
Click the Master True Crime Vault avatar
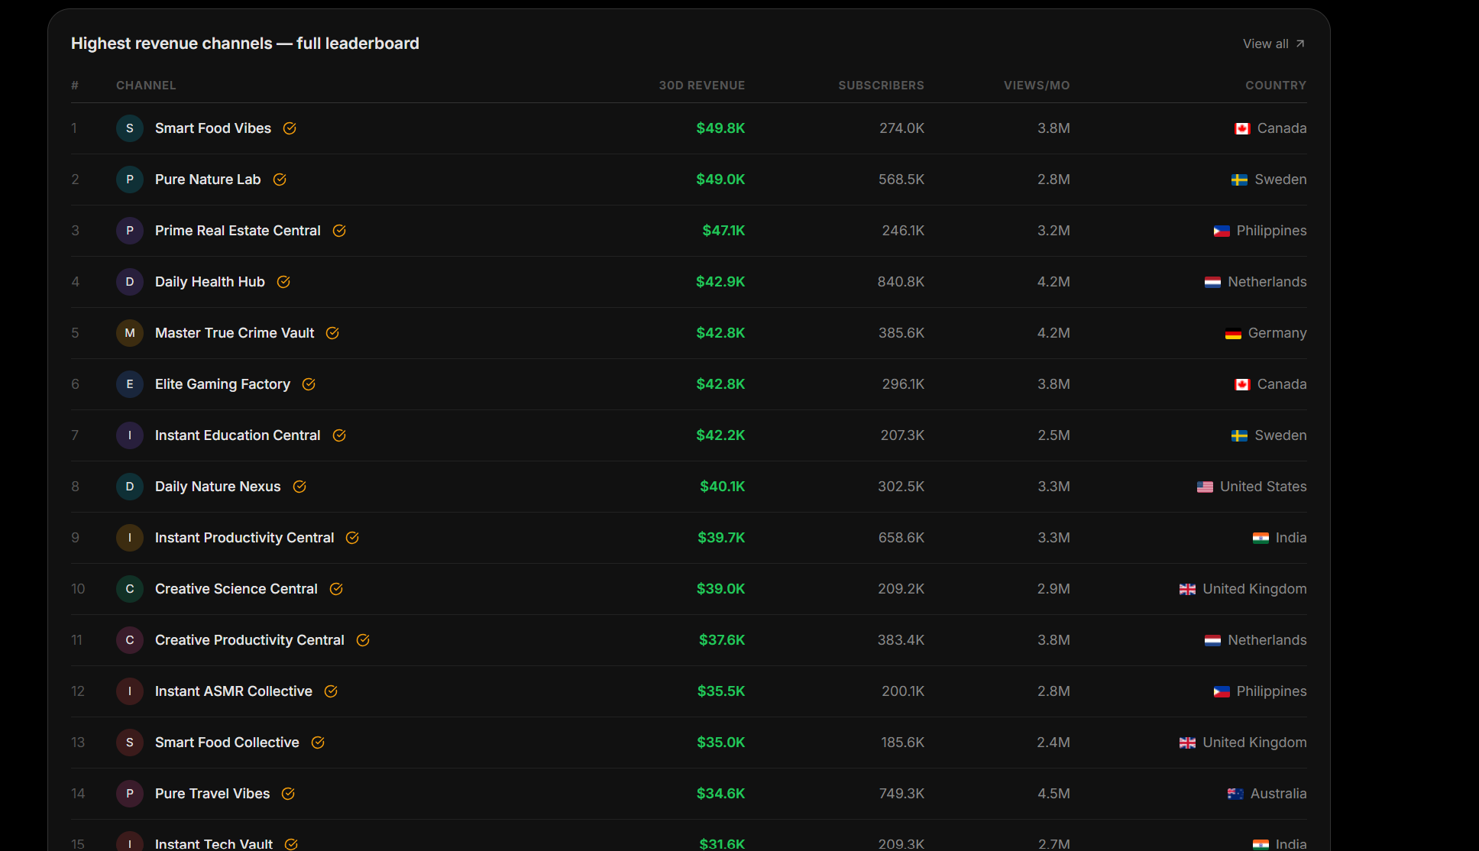130,333
